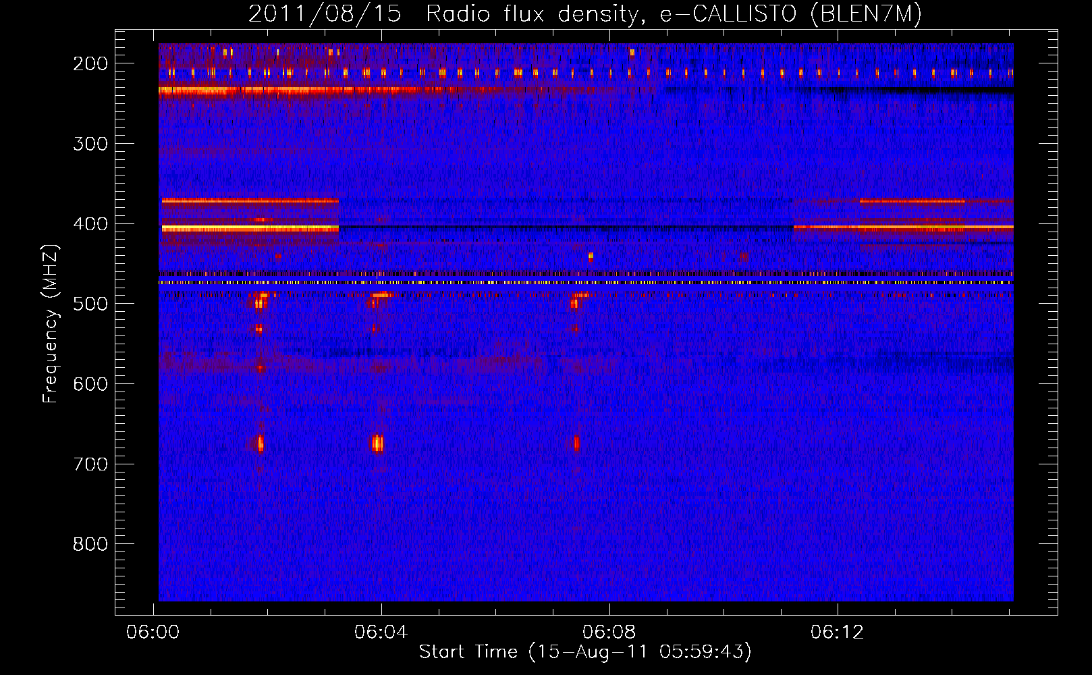The width and height of the screenshot is (1092, 675).
Task: Click the plot title "2011/08/15 Radio flux density, e-CALLISTO (BLEN7M)"
Action: (x=585, y=13)
